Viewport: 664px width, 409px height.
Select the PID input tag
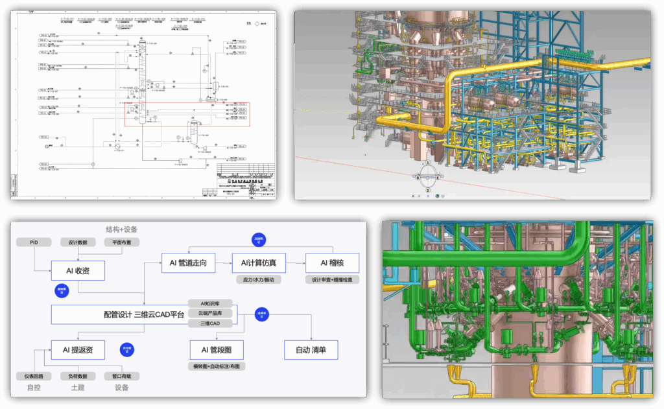click(34, 242)
